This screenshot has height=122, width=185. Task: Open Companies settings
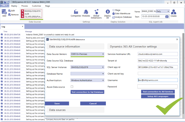click(76, 13)
